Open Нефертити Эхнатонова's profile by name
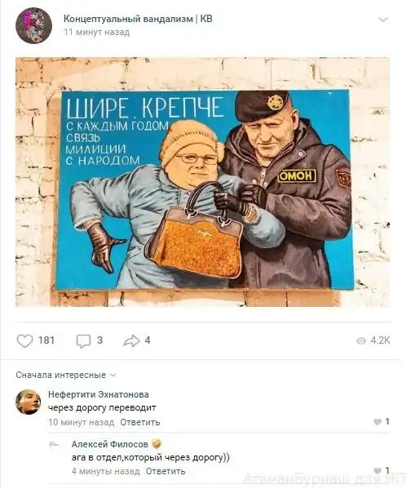Image resolution: width=411 pixels, height=489 pixels. click(99, 394)
